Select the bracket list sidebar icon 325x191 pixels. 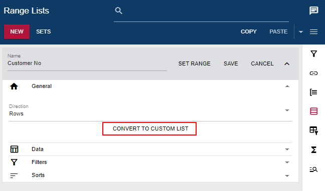click(x=313, y=92)
